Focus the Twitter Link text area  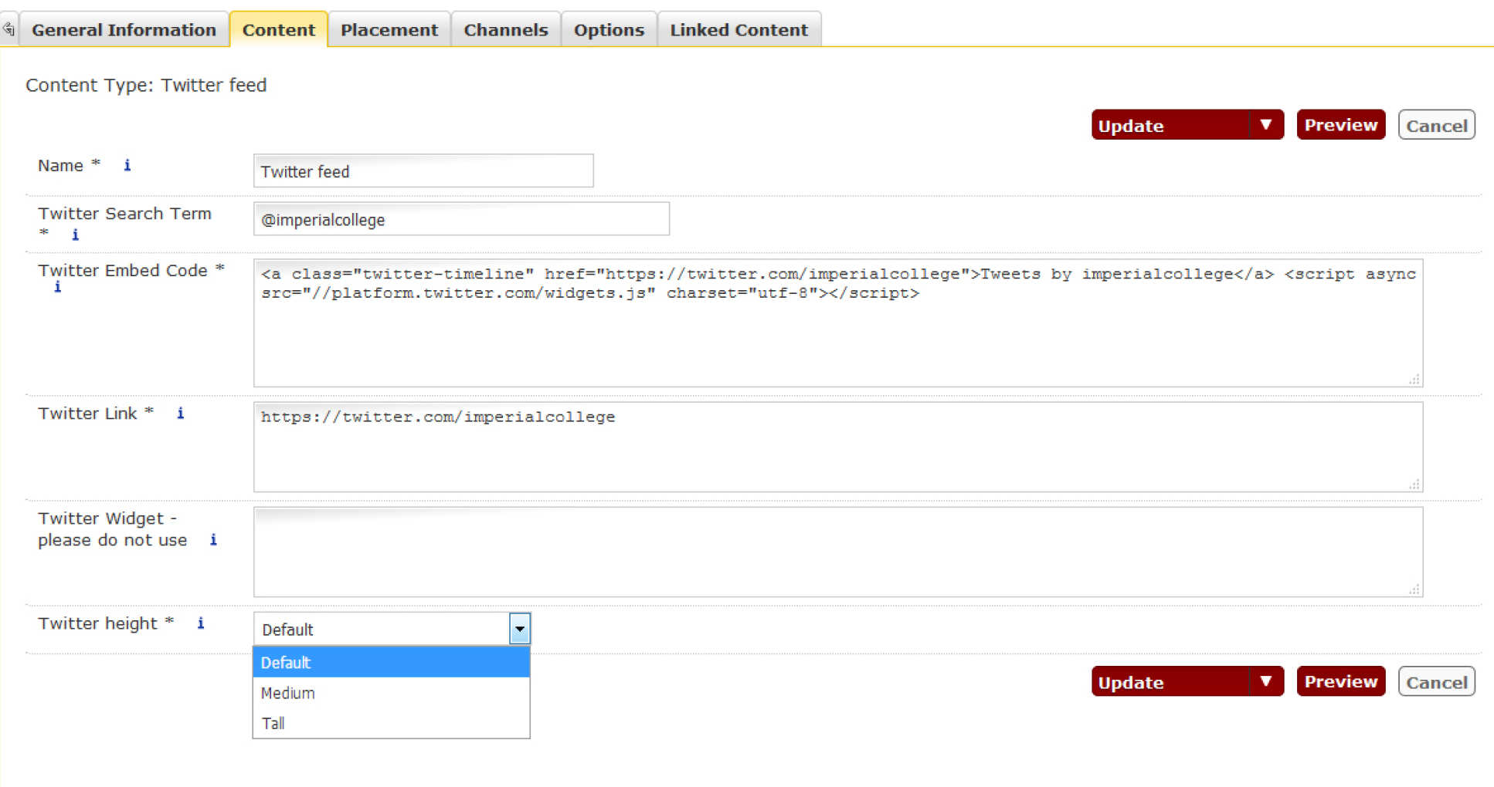(837, 447)
